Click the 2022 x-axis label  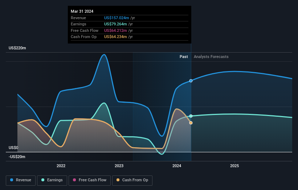click(61, 166)
